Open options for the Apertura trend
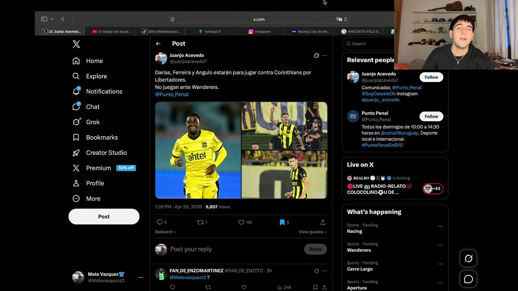 pos(440,283)
